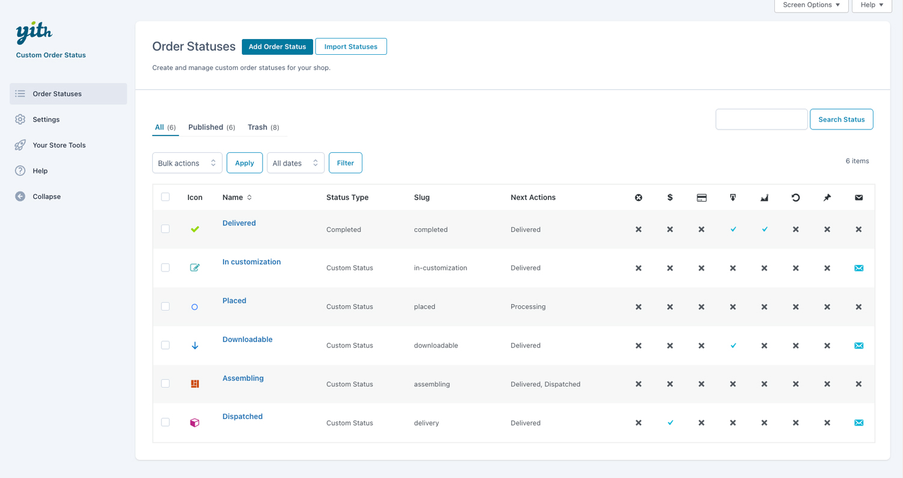The height and width of the screenshot is (478, 903).
Task: Click the dollar sign column header icon
Action: [x=670, y=197]
